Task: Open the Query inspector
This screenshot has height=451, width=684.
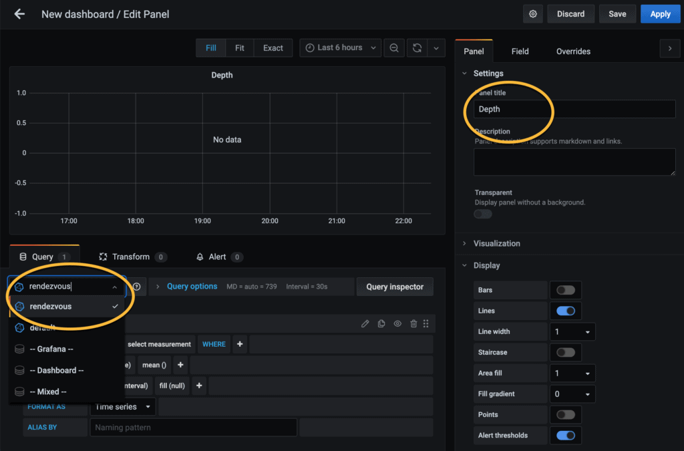Action: [395, 287]
